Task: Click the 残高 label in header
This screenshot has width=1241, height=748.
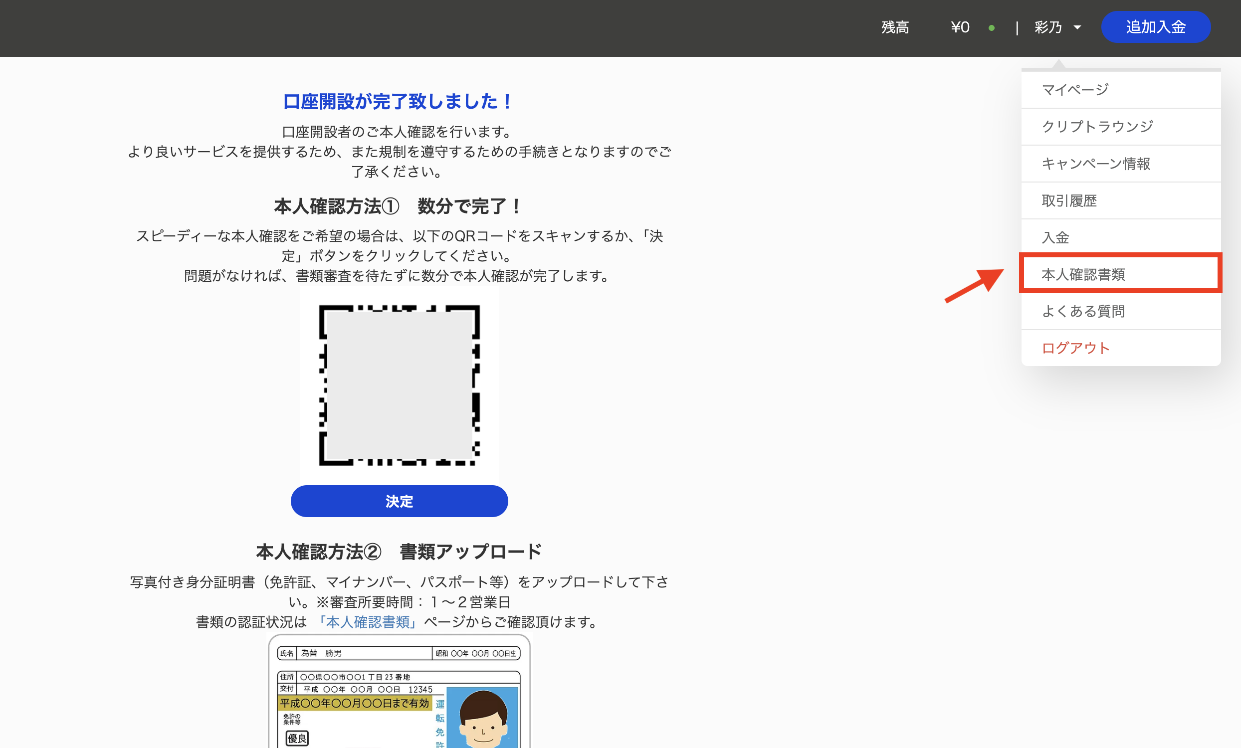Action: pos(895,27)
